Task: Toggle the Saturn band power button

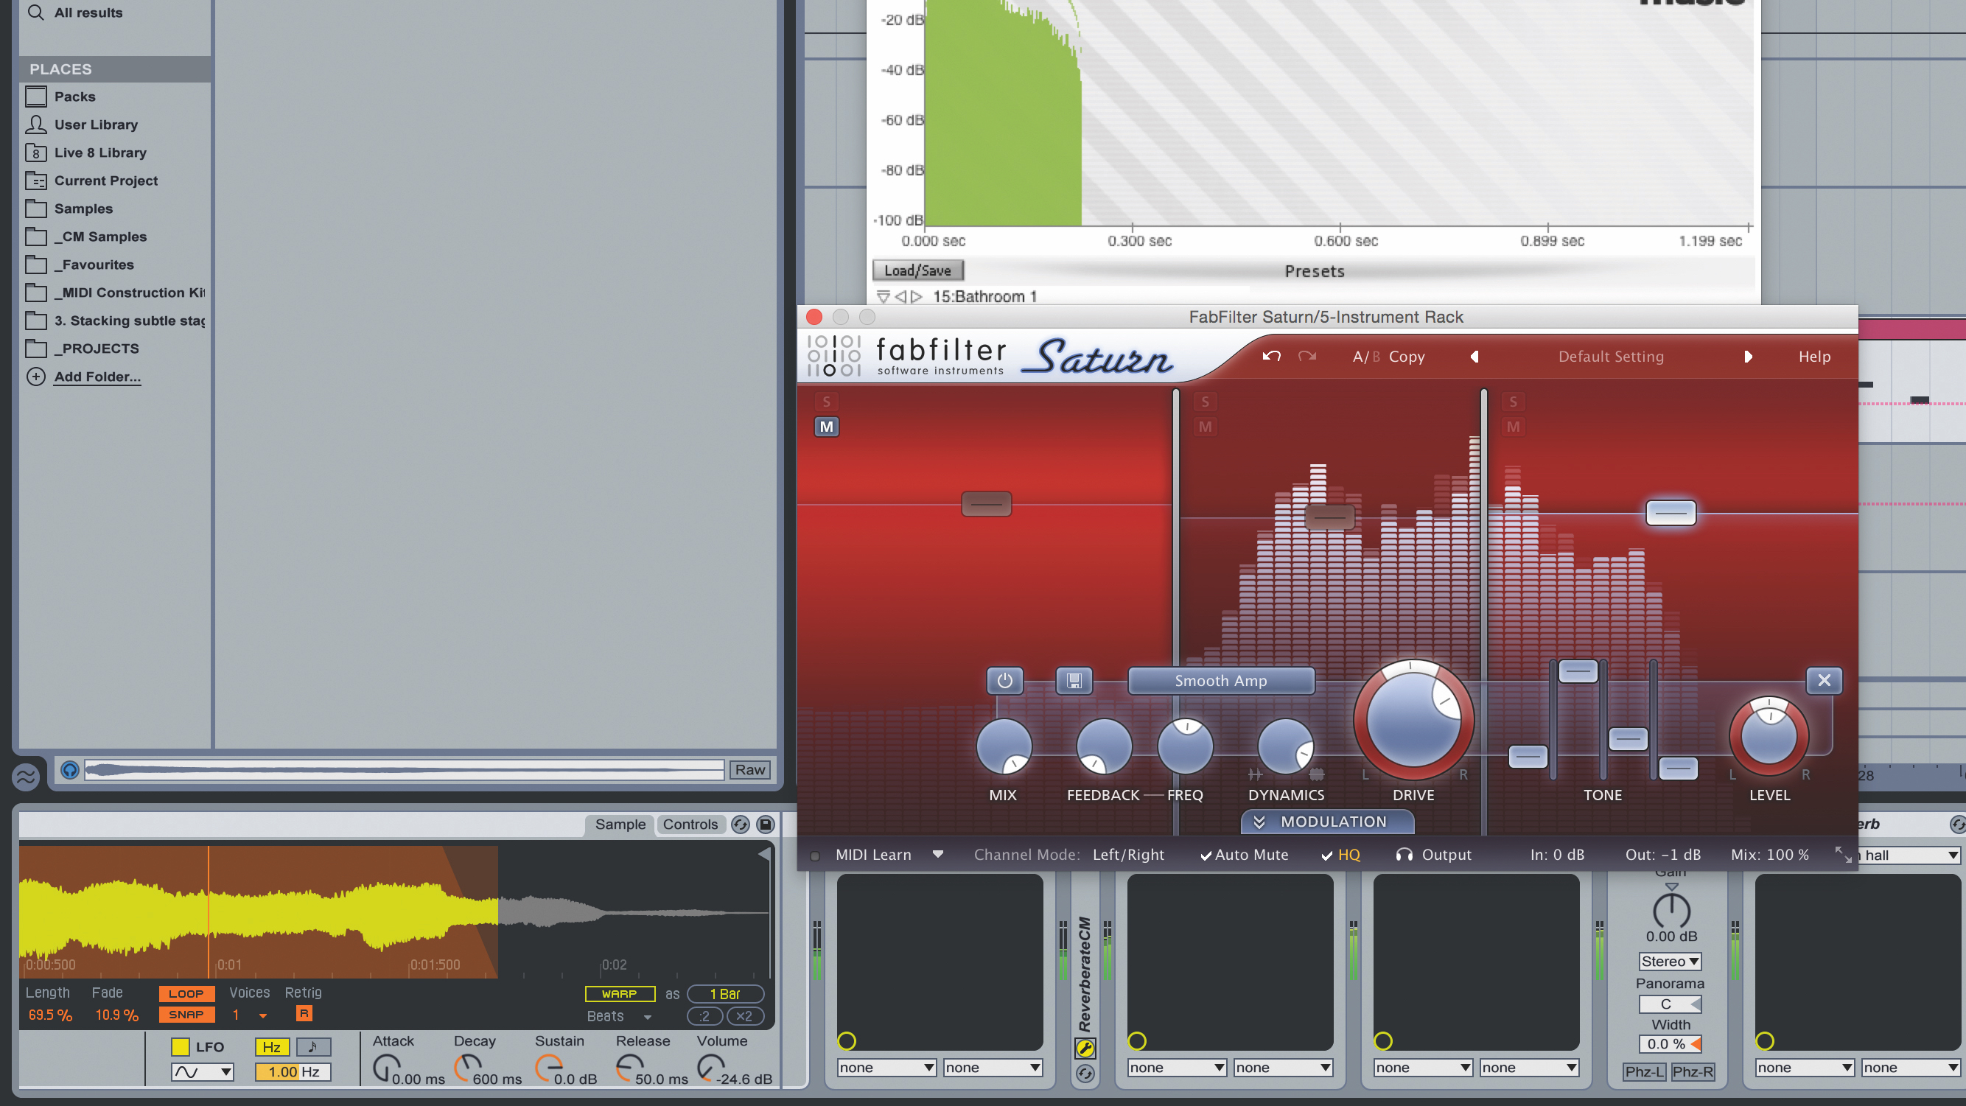Action: pyautogui.click(x=1004, y=681)
